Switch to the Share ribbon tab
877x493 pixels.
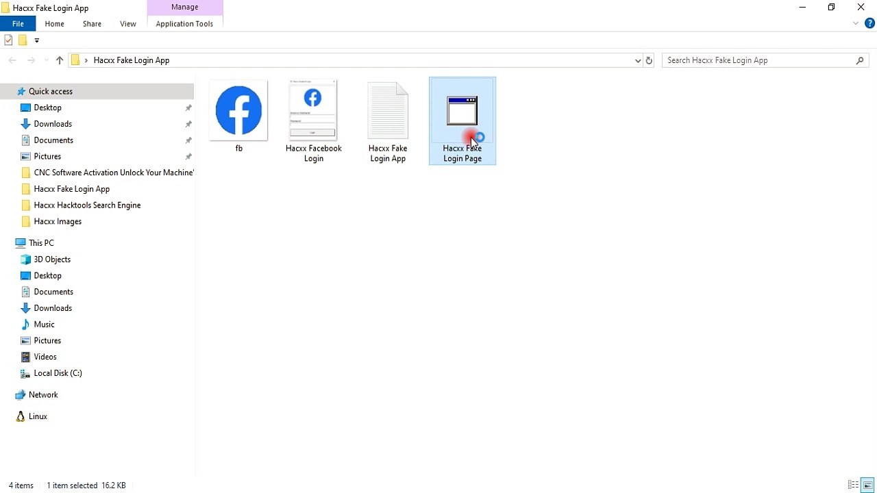click(x=92, y=24)
